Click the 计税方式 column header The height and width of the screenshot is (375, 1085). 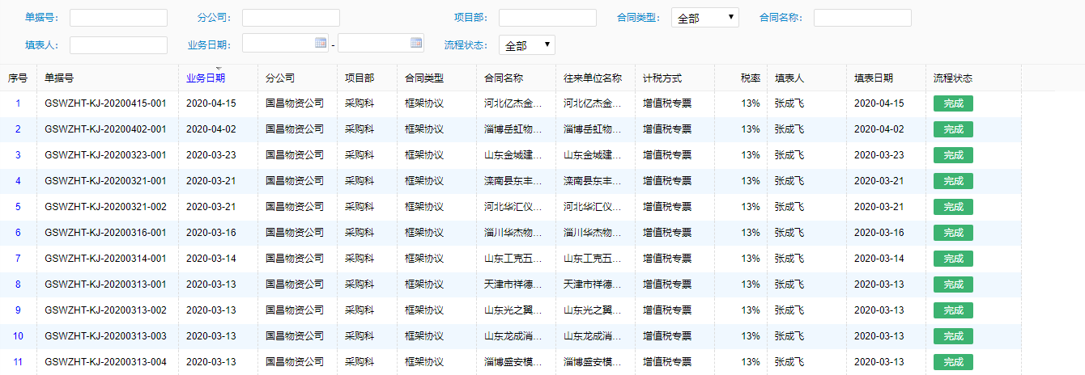[x=662, y=78]
